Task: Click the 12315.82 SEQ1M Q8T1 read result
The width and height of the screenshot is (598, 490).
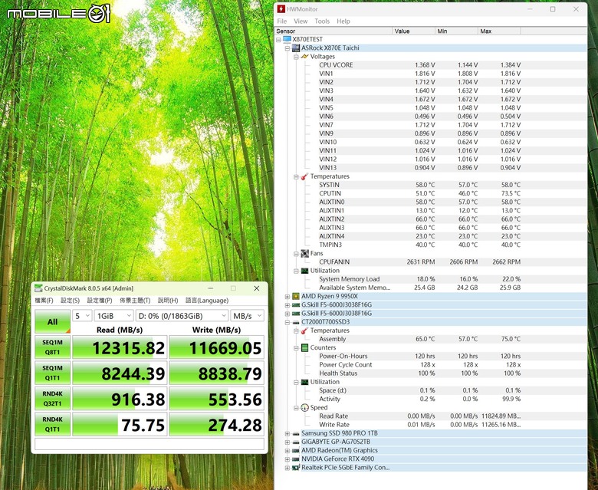Action: [x=120, y=347]
